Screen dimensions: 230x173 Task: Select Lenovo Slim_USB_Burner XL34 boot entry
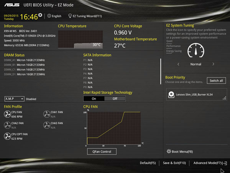(x=197, y=95)
